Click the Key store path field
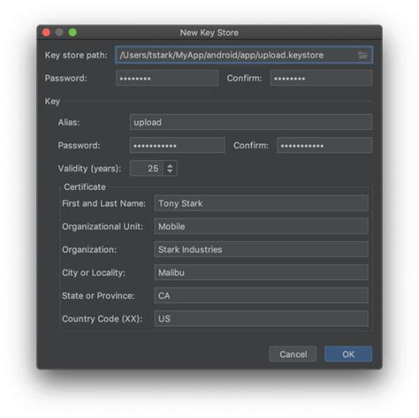The image size is (419, 418). (x=244, y=55)
